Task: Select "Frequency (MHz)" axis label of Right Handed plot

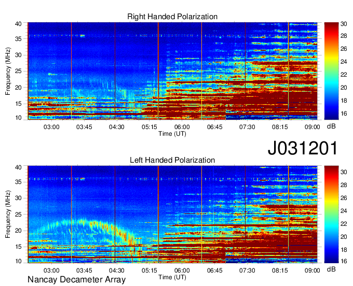Action: coord(8,71)
